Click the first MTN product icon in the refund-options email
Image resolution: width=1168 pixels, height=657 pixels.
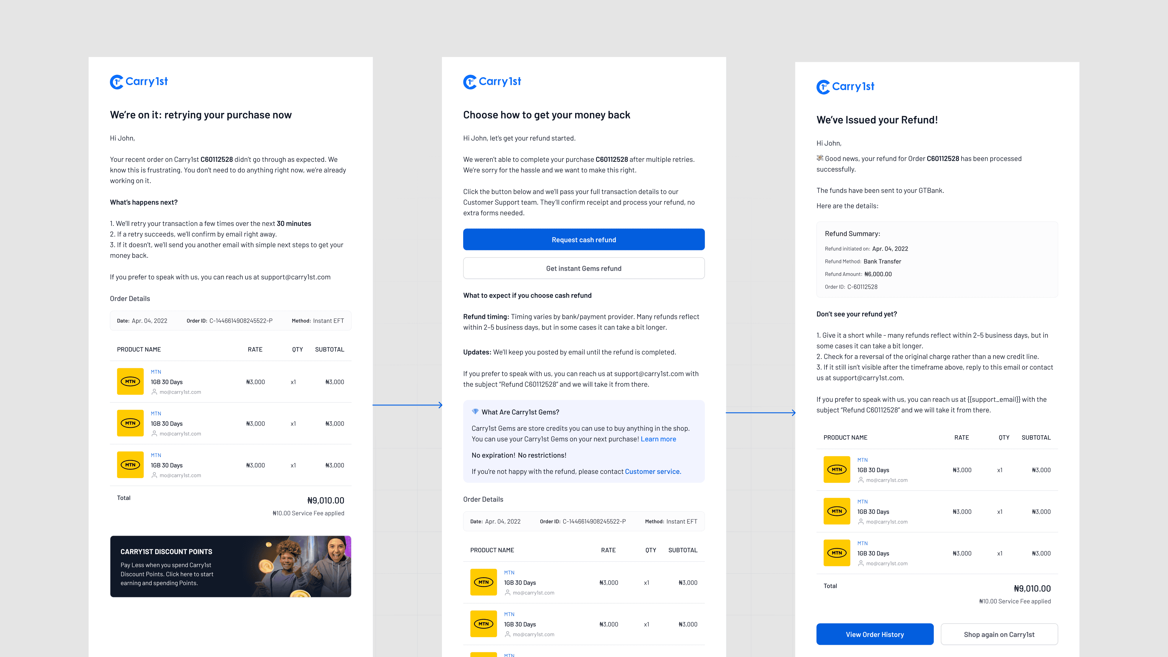pyautogui.click(x=483, y=582)
